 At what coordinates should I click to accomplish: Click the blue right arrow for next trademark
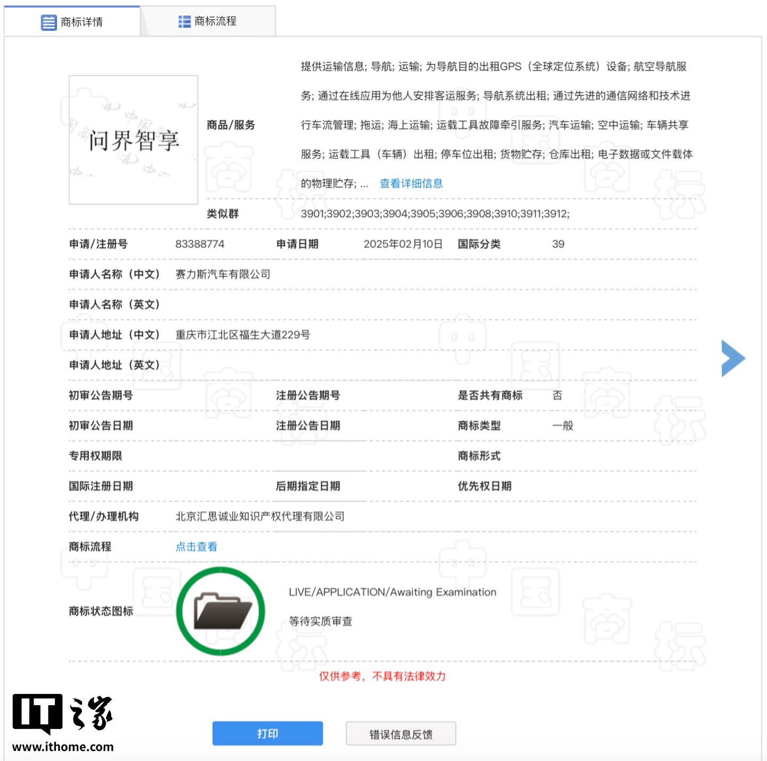coord(733,358)
